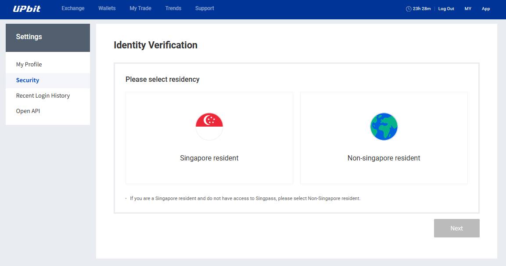Viewport: 506px width, 266px height.
Task: Open the Trends page
Action: click(x=173, y=8)
